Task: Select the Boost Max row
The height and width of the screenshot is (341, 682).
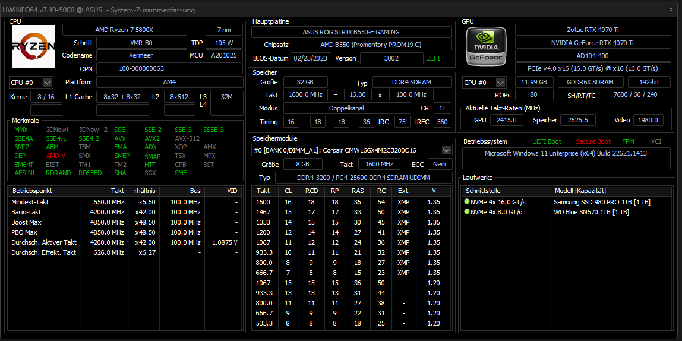Action: pos(125,222)
